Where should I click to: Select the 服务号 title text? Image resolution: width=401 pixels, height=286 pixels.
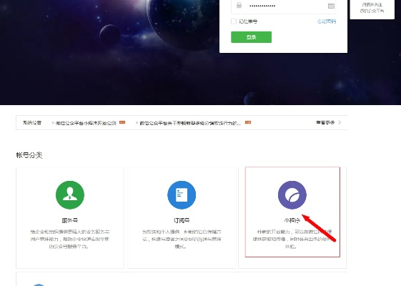70,220
